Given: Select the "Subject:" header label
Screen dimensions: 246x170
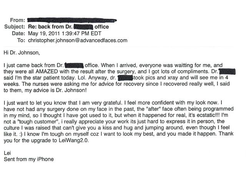Looking at the screenshot, I should [x=15, y=26].
